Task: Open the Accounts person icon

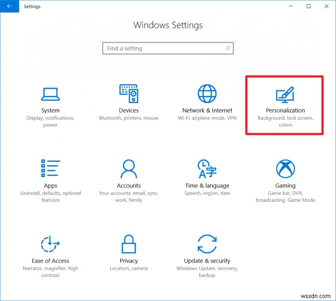Action: click(129, 169)
